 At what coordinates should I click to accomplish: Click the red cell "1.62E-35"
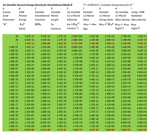click(x=61, y=43)
